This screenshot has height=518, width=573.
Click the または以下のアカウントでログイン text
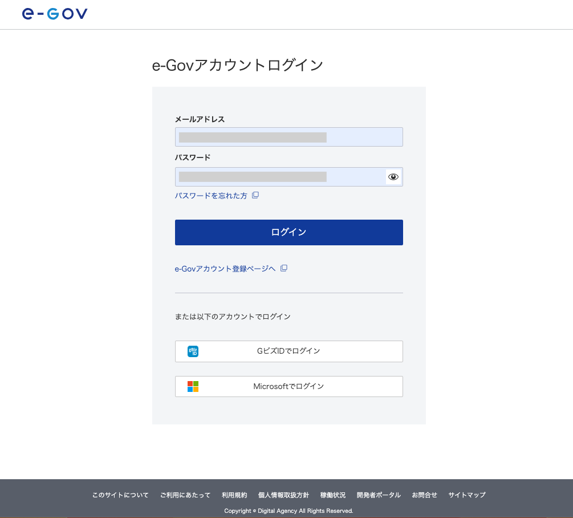pyautogui.click(x=233, y=317)
